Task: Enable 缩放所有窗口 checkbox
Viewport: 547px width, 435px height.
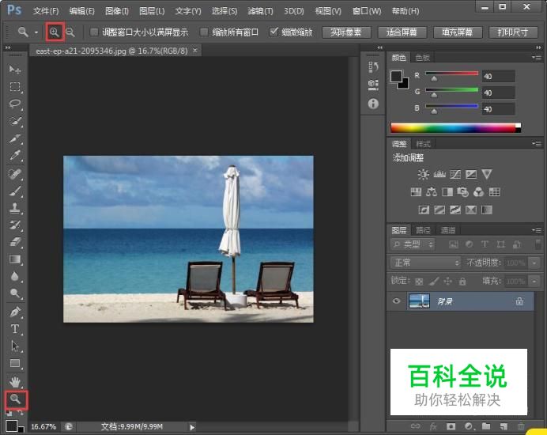Action: (x=204, y=32)
